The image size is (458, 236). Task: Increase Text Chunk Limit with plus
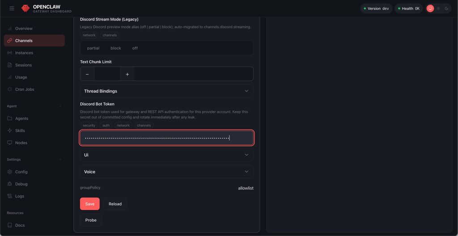pos(127,74)
